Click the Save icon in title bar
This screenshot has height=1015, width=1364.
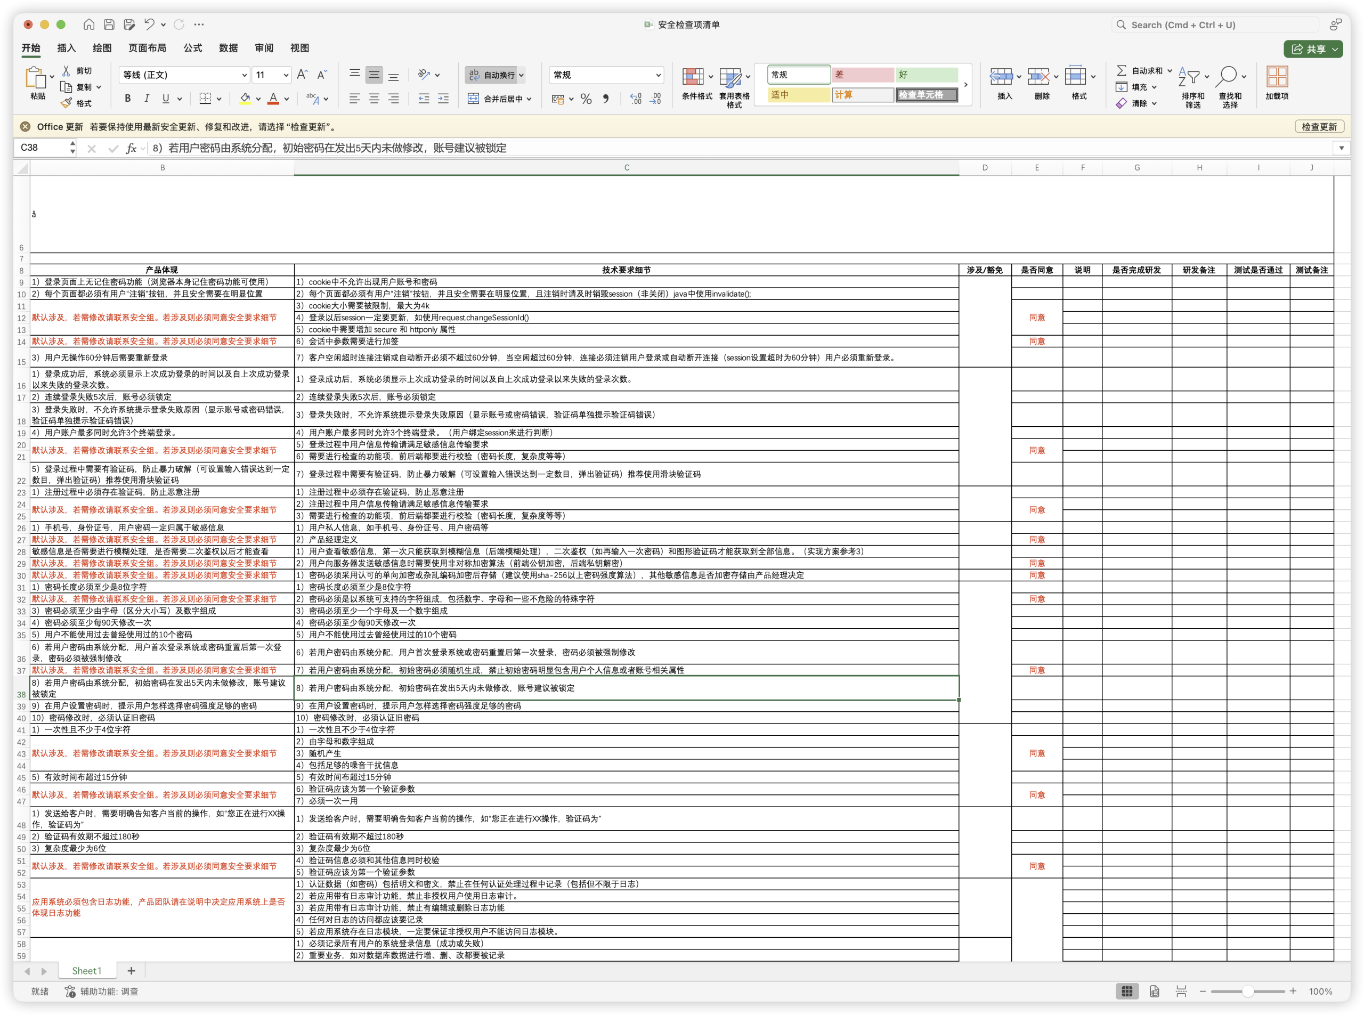pos(109,25)
